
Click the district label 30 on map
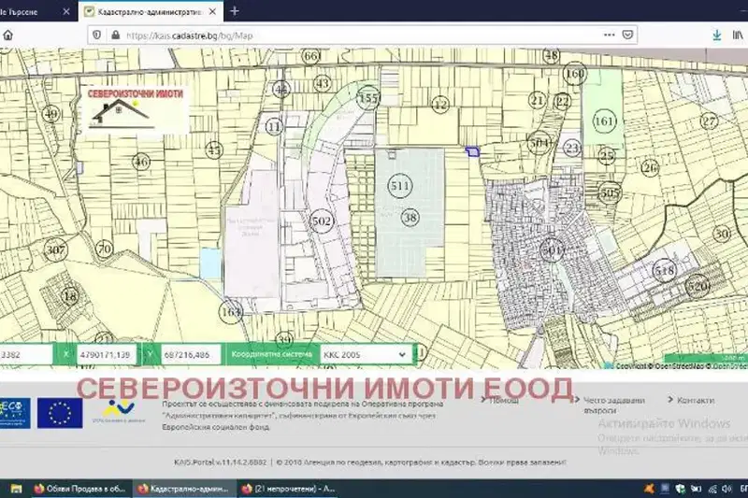pos(722,234)
